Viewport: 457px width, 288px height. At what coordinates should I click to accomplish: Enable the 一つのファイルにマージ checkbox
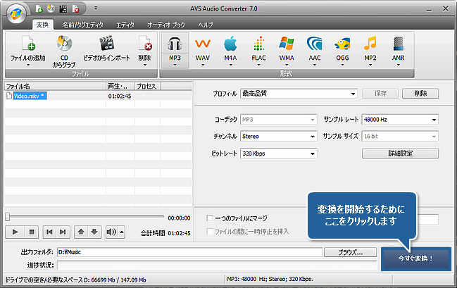210,218
